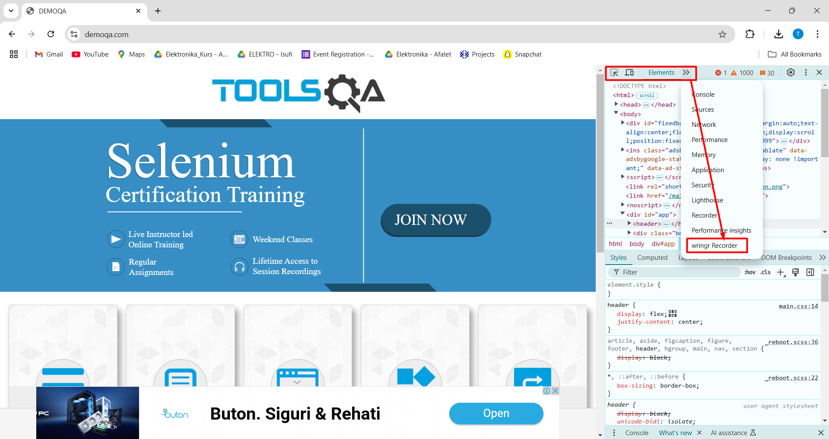Viewport: 829px width, 439px height.
Task: Open the drawer three-dot menu
Action: click(614, 433)
